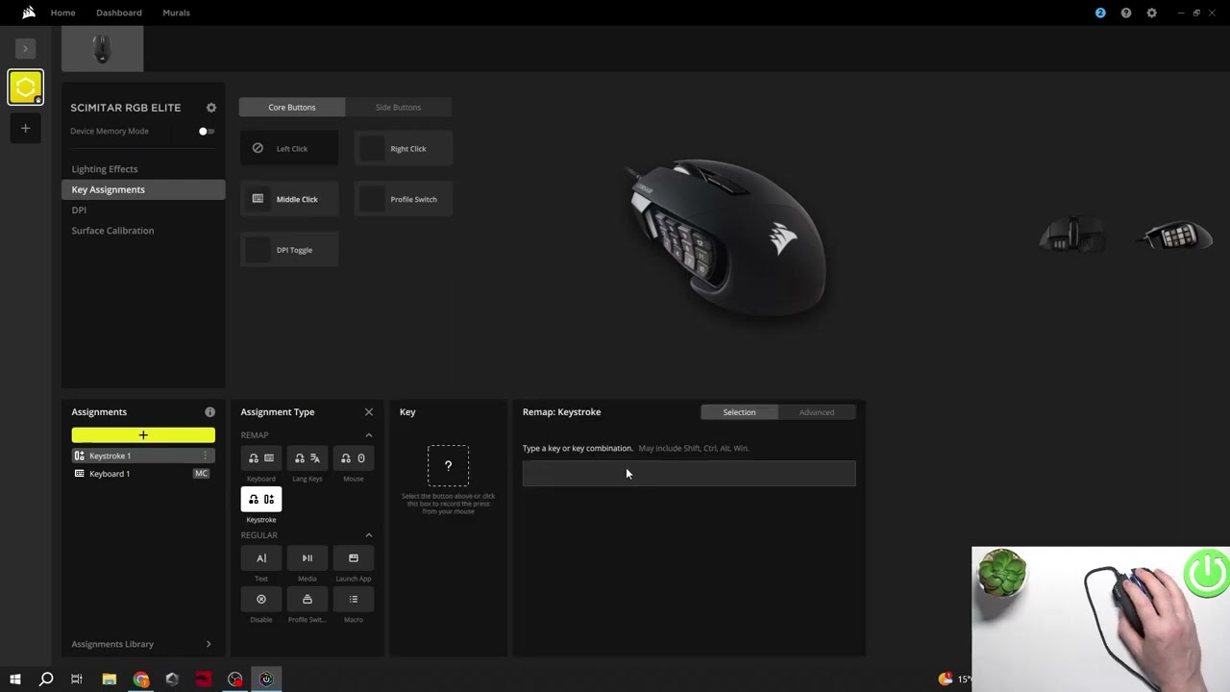Select the Middle Click button assignment
Screen dimensions: 1230x692
point(289,199)
